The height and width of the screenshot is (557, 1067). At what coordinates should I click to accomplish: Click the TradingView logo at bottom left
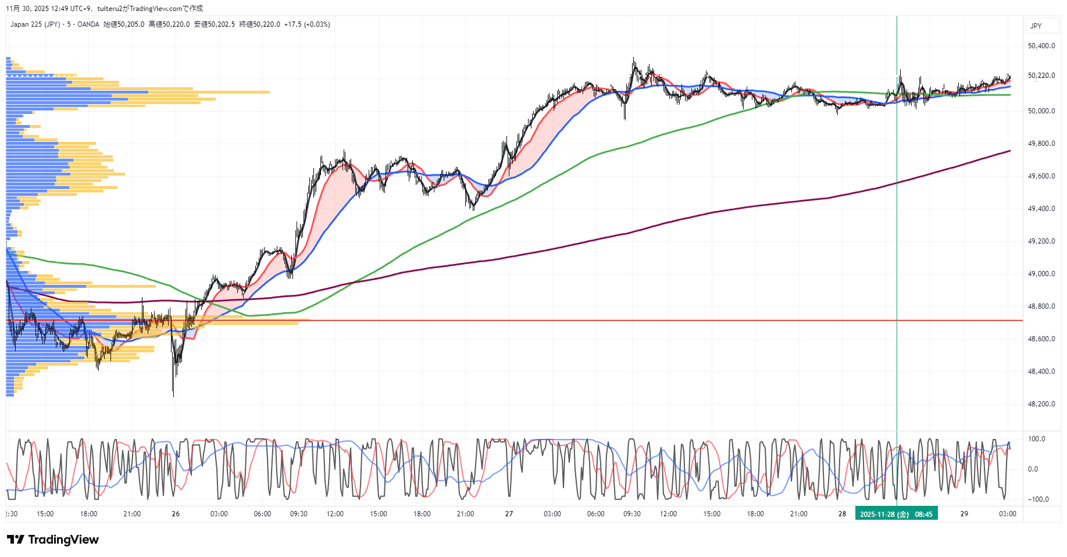tap(53, 540)
